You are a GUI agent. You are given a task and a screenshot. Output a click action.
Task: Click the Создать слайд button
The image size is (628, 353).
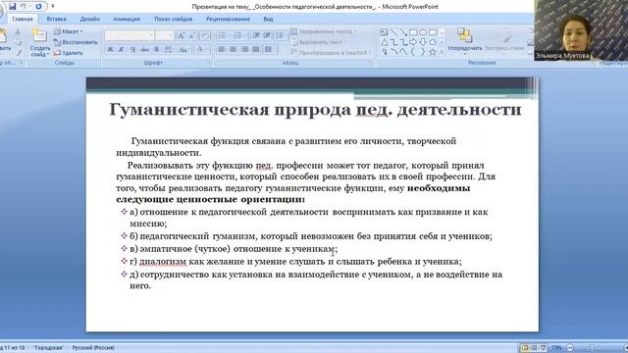click(39, 42)
